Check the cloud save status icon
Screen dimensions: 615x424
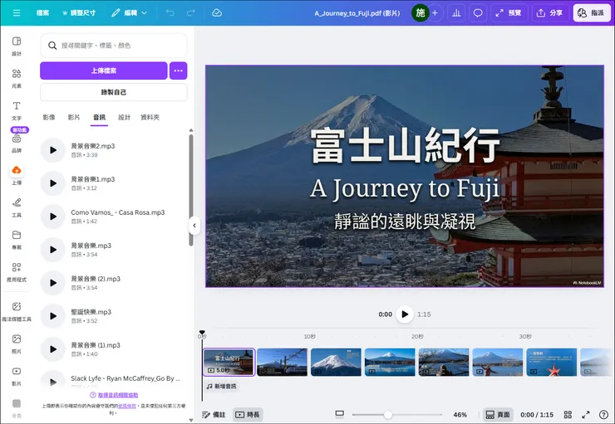click(217, 13)
